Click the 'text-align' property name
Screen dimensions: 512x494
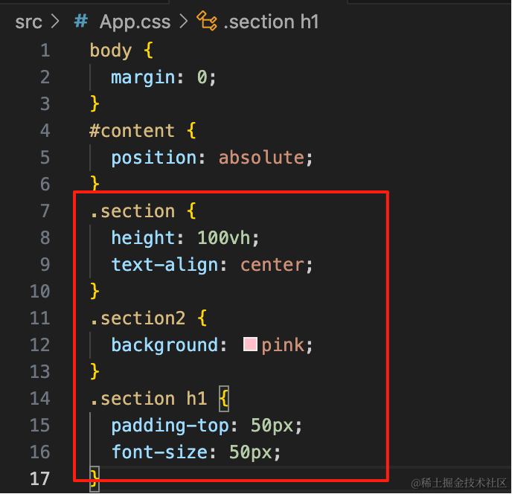click(164, 265)
